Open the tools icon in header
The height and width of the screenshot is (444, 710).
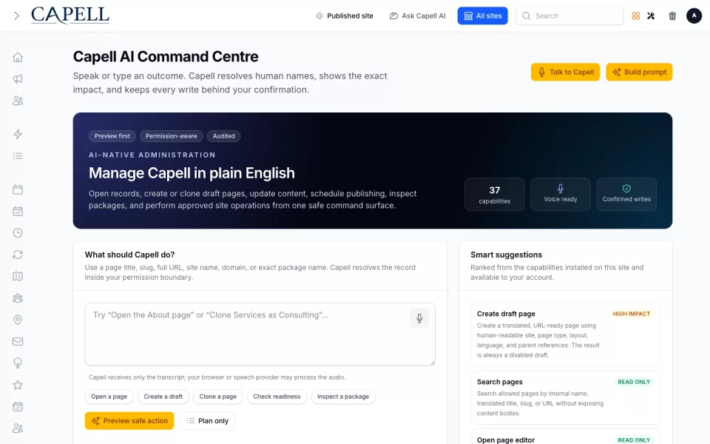coord(651,16)
